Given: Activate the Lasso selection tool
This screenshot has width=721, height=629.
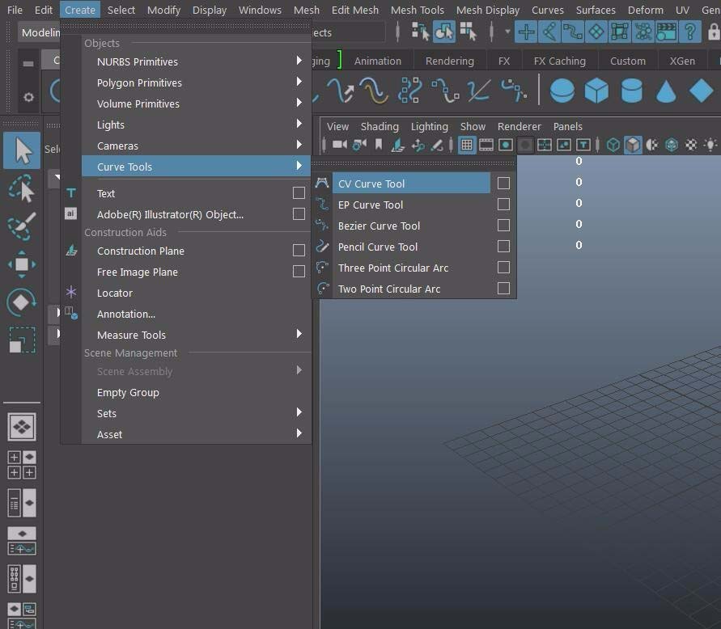Looking at the screenshot, I should point(21,188).
